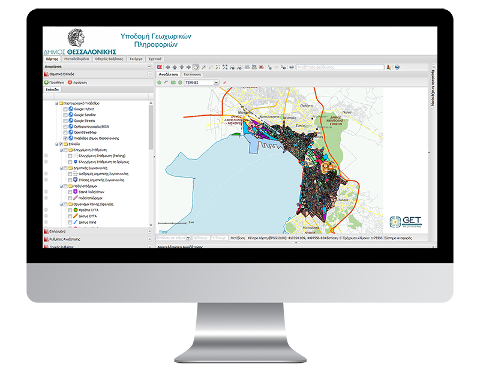The width and height of the screenshot is (480, 373).
Task: Collapse the Θεματικά Επίπεδα panel minus button
Action: (149, 74)
